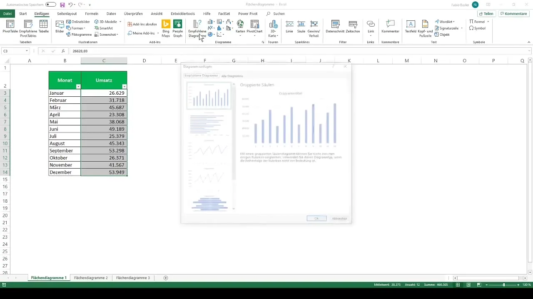The height and width of the screenshot is (299, 533).
Task: Insert a Textfeld
Action: click(x=411, y=27)
